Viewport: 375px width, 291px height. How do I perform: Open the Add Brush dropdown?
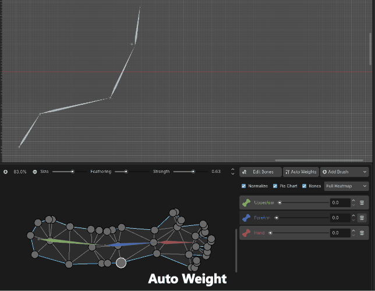tap(344, 172)
